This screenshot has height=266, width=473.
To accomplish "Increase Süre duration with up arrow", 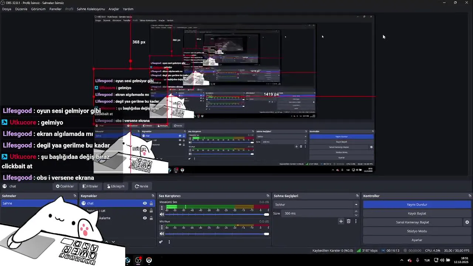I will [356, 211].
